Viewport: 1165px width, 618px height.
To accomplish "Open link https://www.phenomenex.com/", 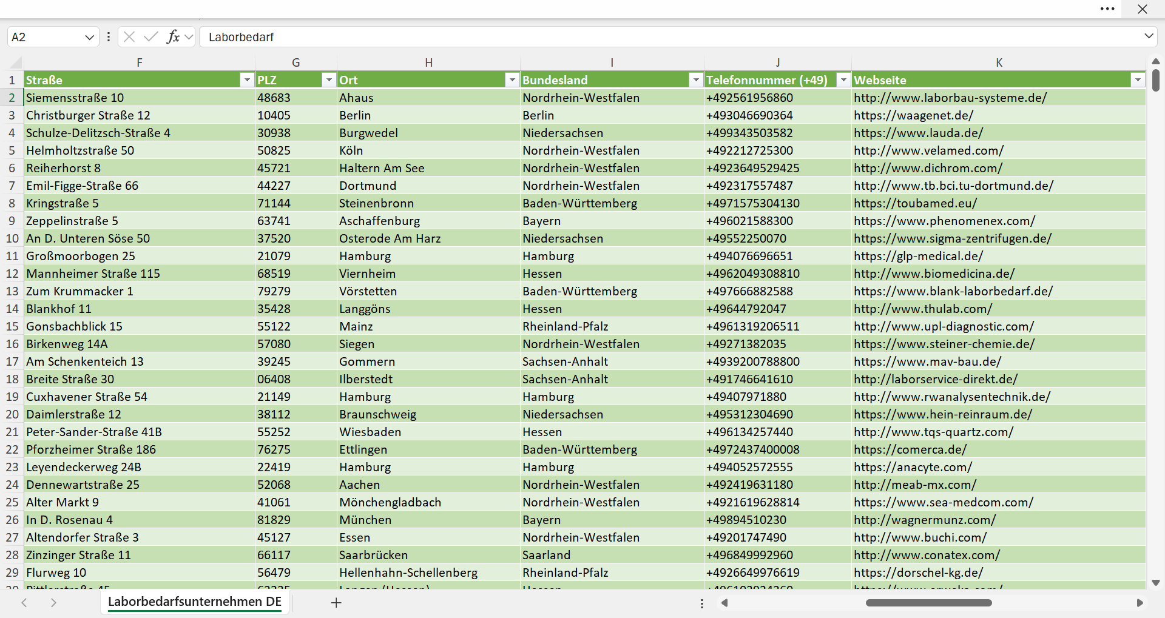I will click(944, 221).
